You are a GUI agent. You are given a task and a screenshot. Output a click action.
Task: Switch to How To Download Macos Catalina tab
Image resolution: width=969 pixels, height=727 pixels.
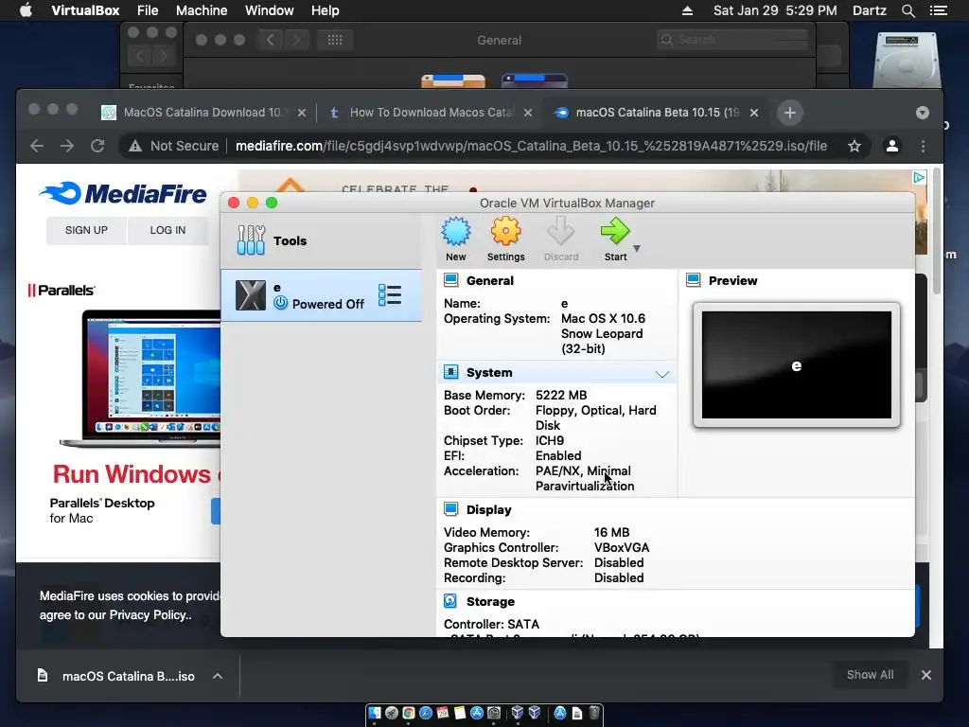pyautogui.click(x=431, y=113)
